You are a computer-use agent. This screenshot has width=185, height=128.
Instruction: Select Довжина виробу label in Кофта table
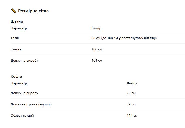[24, 93]
